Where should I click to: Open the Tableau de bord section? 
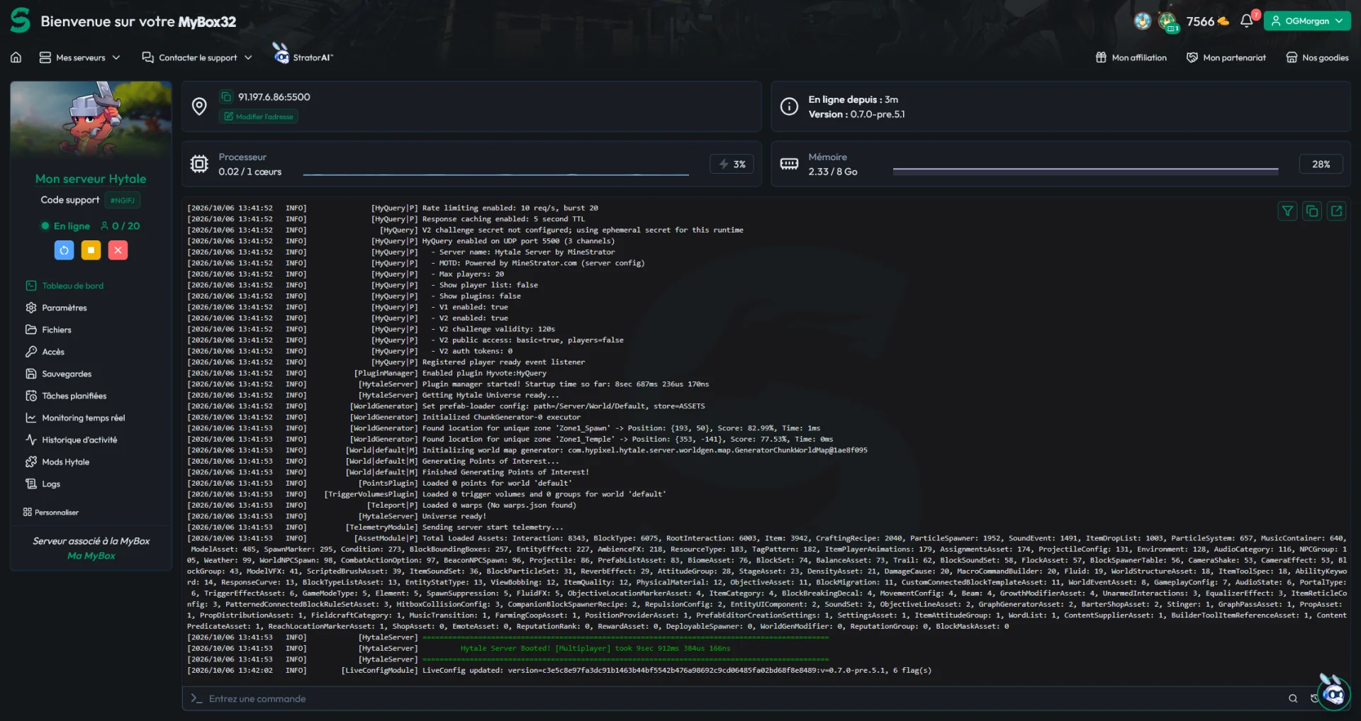65,286
